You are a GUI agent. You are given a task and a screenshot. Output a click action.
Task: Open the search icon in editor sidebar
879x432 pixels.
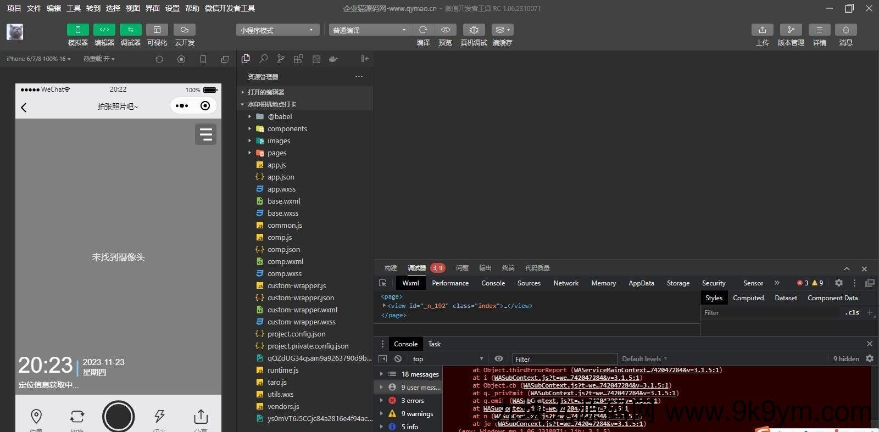[264, 59]
